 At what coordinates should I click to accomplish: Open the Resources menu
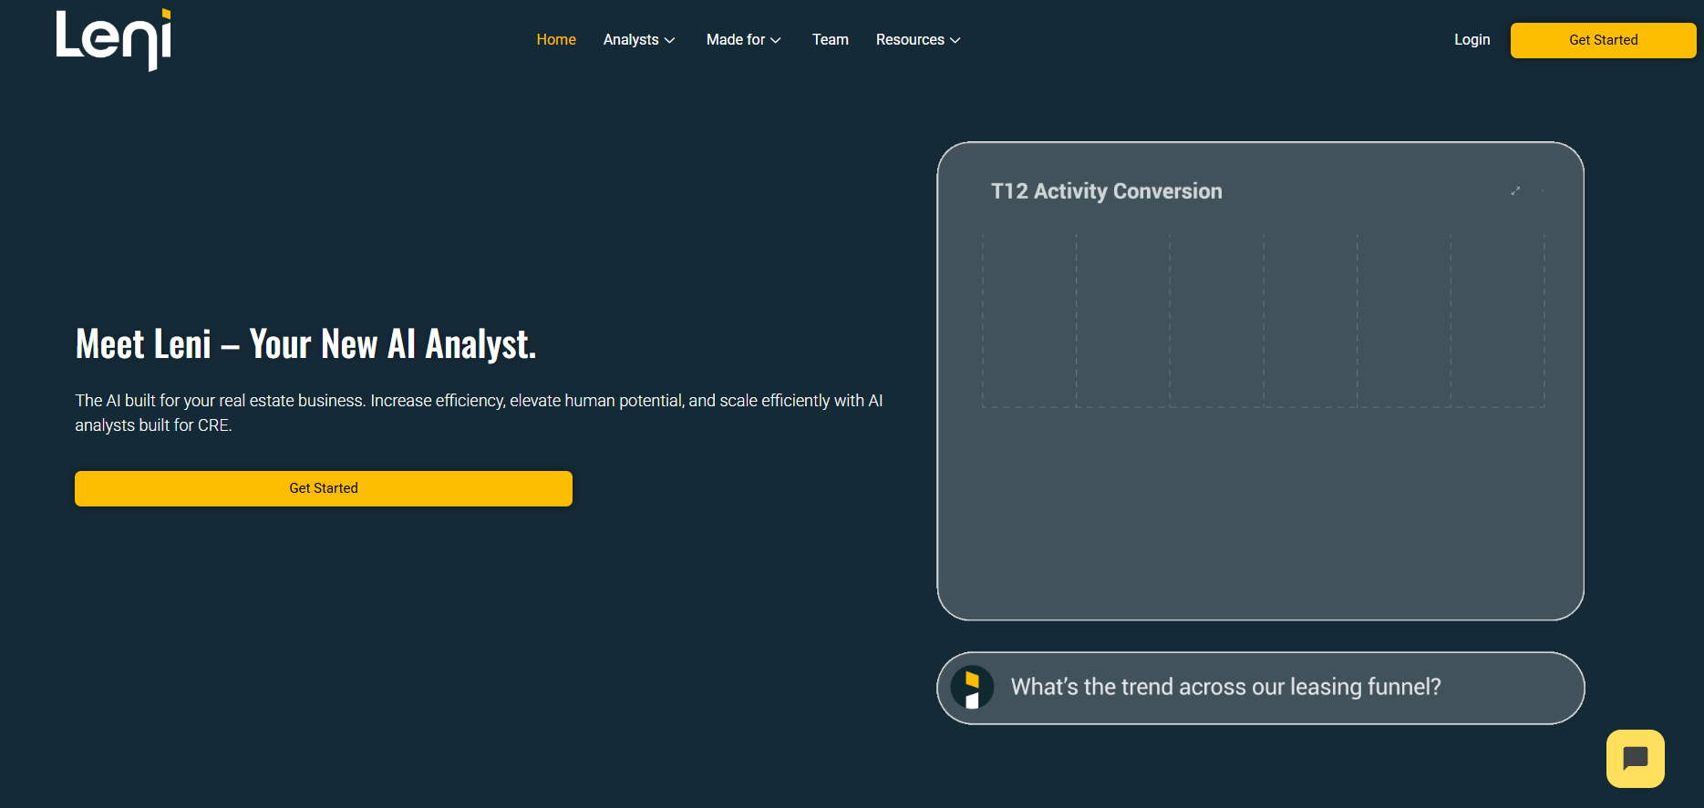click(x=918, y=40)
